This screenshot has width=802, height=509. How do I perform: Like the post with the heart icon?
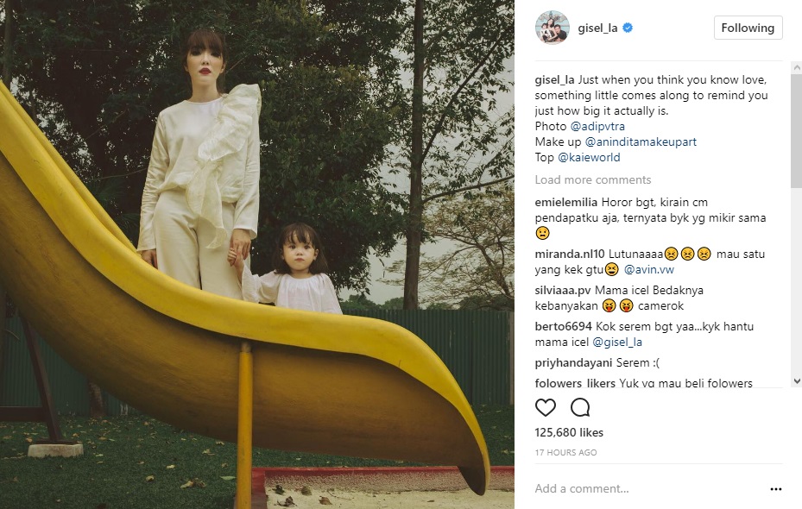tap(546, 408)
